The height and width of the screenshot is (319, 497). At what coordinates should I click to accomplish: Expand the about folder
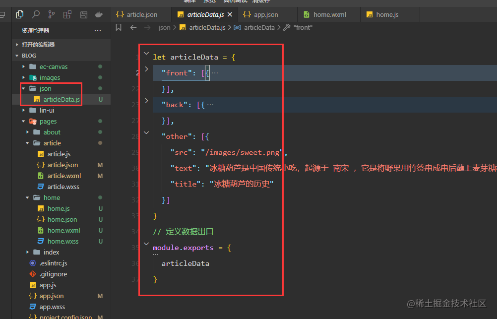(61, 132)
